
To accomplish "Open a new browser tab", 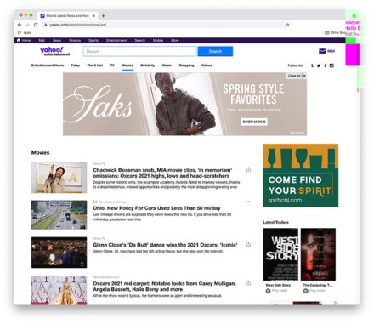I will (103, 16).
